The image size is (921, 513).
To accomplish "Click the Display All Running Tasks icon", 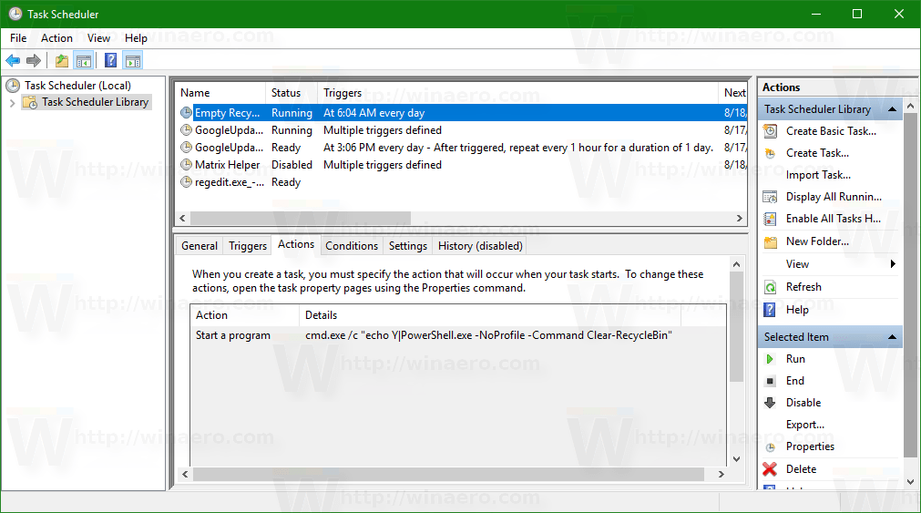I will tap(770, 197).
